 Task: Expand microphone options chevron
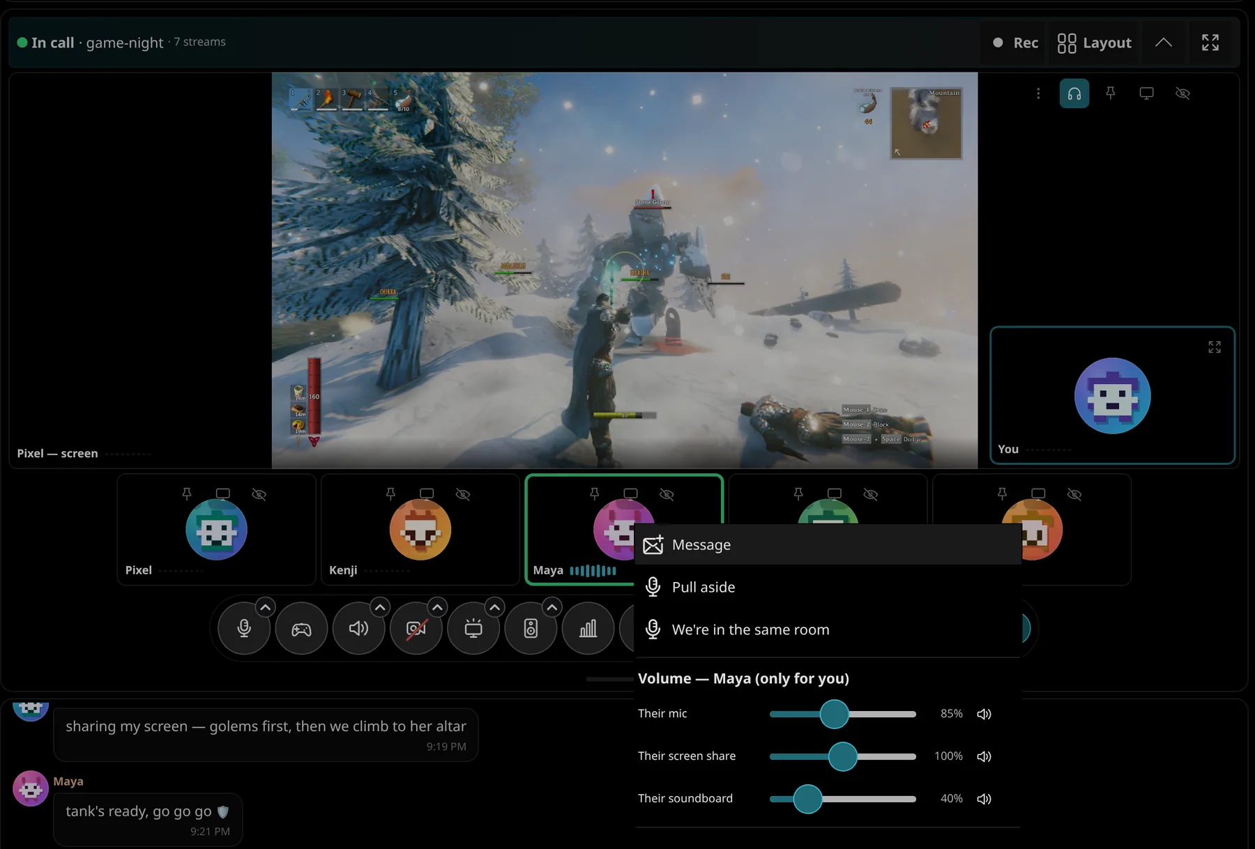(x=265, y=607)
